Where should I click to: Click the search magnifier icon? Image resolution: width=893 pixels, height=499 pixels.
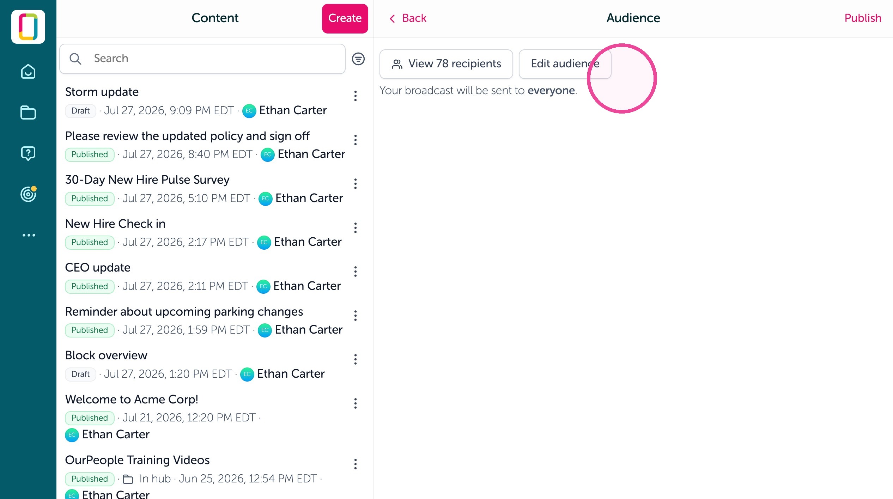[x=75, y=59]
